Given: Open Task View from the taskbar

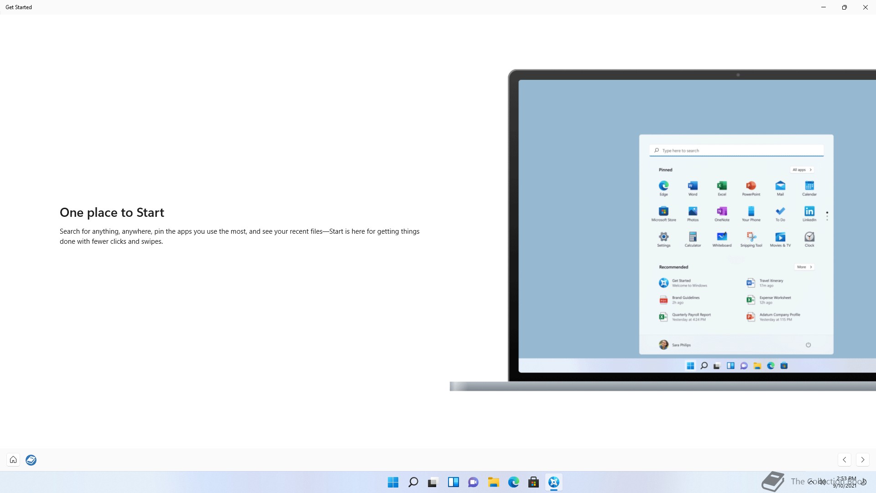Looking at the screenshot, I should click(433, 482).
